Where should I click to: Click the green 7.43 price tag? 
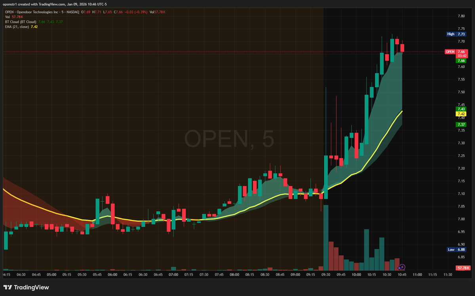[x=461, y=109]
